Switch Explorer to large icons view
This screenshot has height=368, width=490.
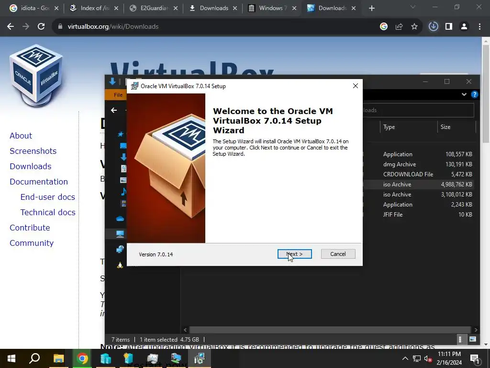coord(472,339)
